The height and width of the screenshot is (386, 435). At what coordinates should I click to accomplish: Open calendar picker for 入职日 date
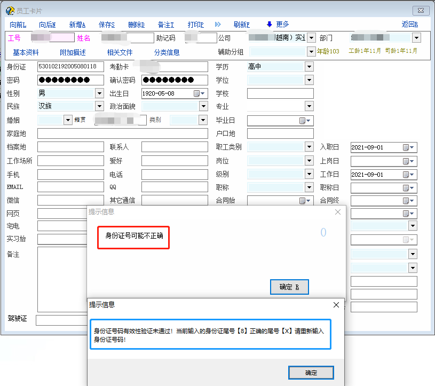tap(408, 147)
